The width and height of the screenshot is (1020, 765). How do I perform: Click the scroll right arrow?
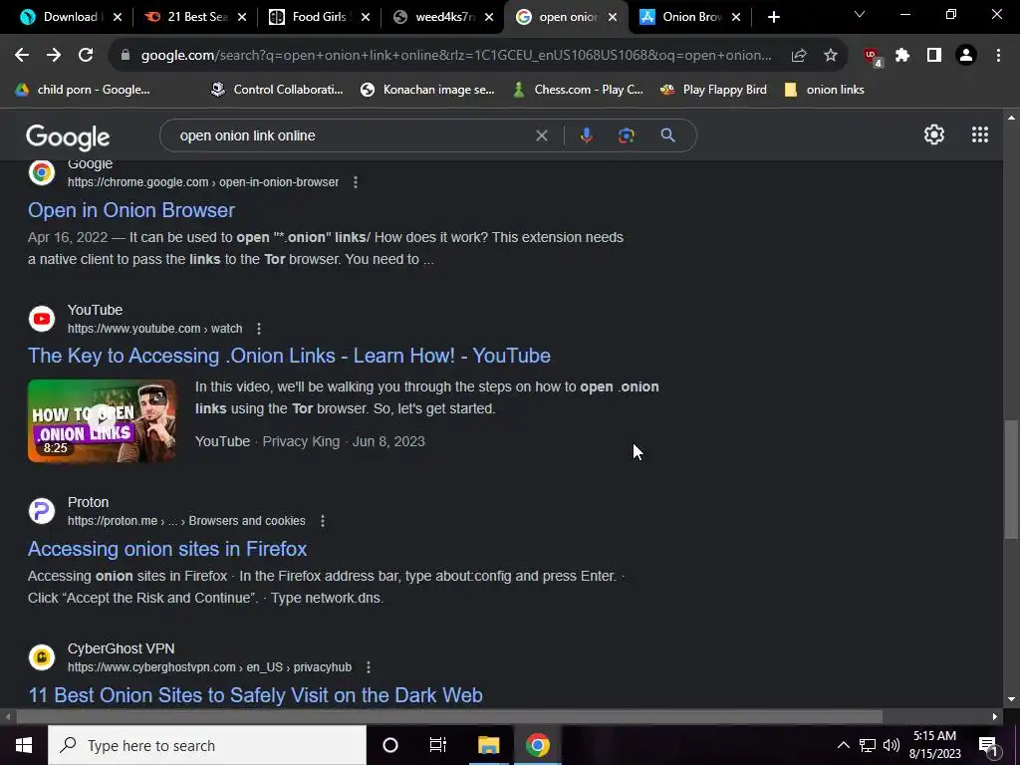995,717
